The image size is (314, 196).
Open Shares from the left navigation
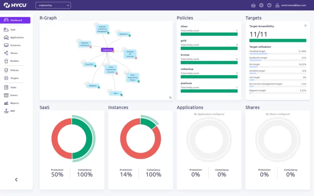coord(13,53)
